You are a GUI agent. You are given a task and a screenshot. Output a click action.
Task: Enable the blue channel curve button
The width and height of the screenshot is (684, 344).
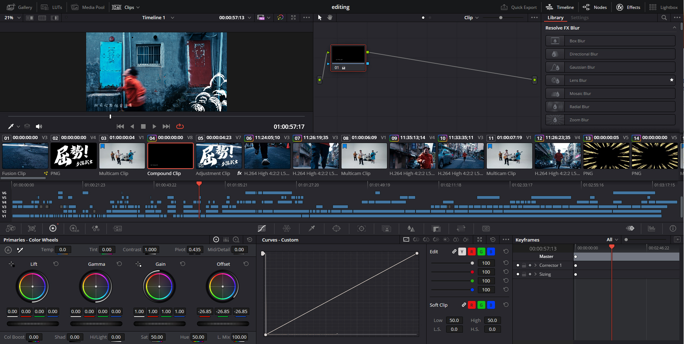click(x=491, y=252)
